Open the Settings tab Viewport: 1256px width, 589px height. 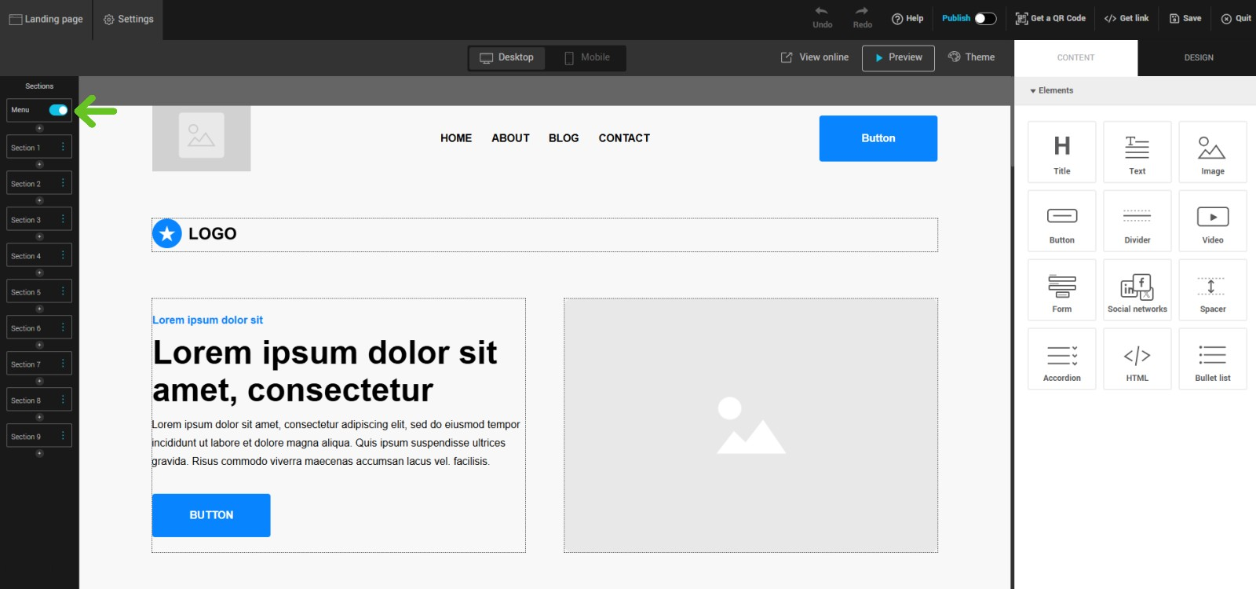point(128,19)
